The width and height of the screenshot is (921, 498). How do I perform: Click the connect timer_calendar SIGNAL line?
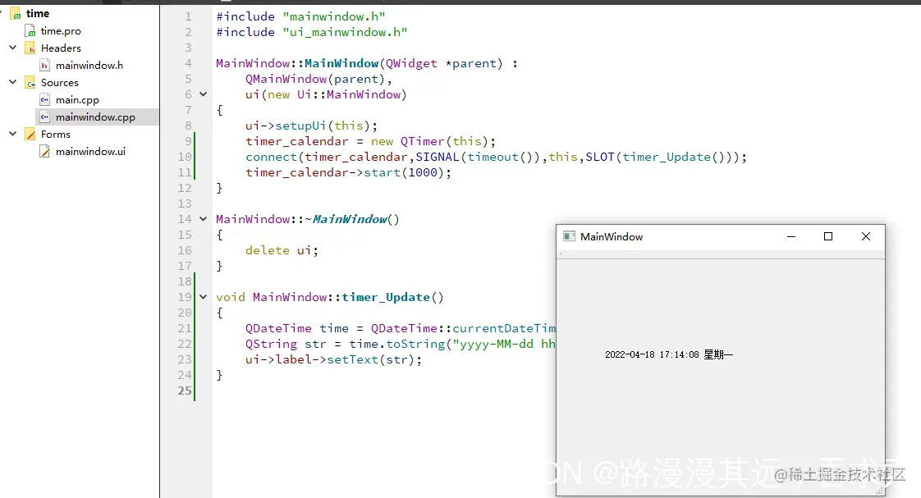coord(497,157)
